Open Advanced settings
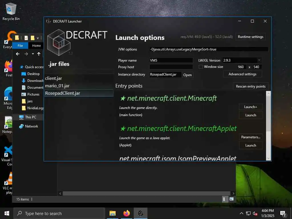 (x=242, y=74)
